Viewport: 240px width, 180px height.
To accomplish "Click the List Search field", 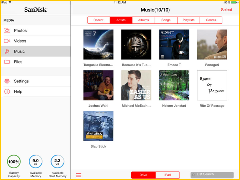I will pyautogui.click(x=212, y=175).
